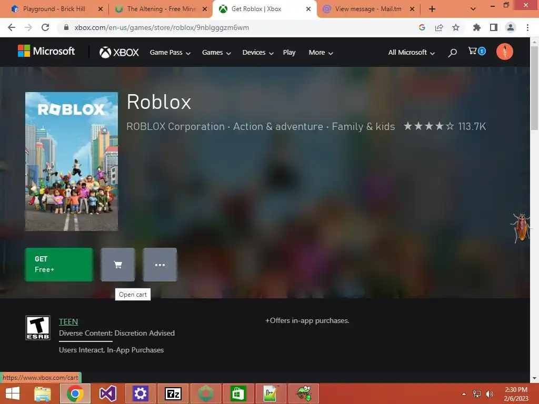Click the Roblox title heading

click(159, 102)
